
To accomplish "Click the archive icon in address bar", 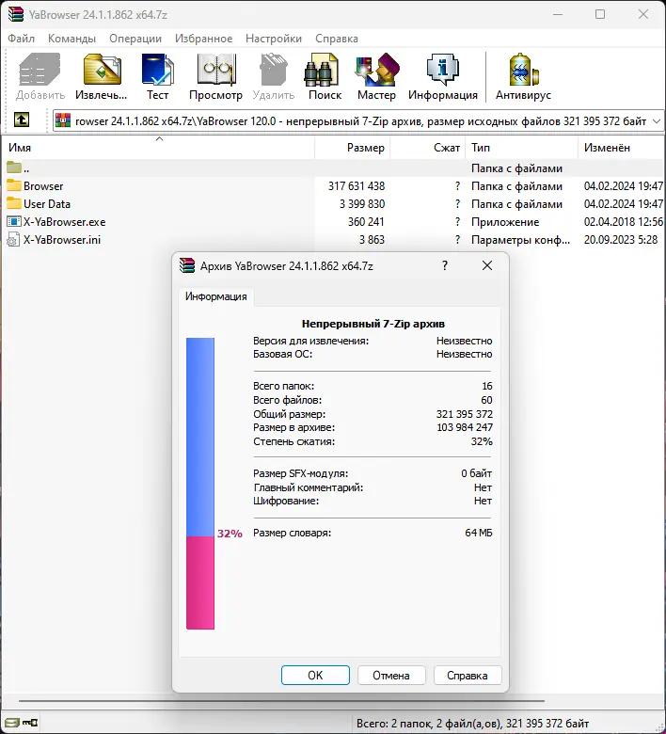I will pyautogui.click(x=63, y=120).
